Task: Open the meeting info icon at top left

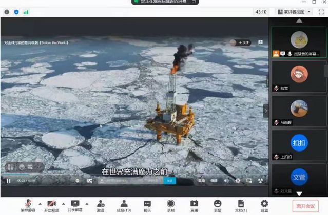Action: [x=7, y=12]
